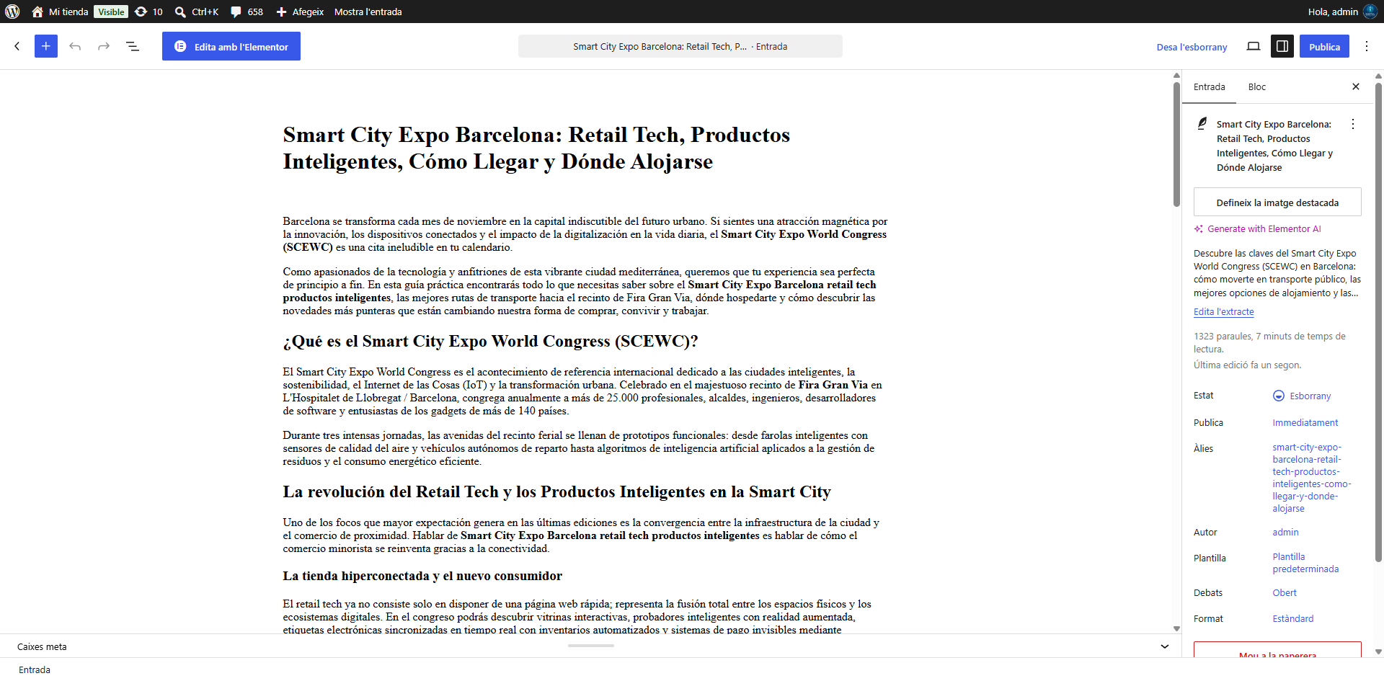The image size is (1384, 681).
Task: Change publish date Immediatament
Action: (x=1305, y=422)
